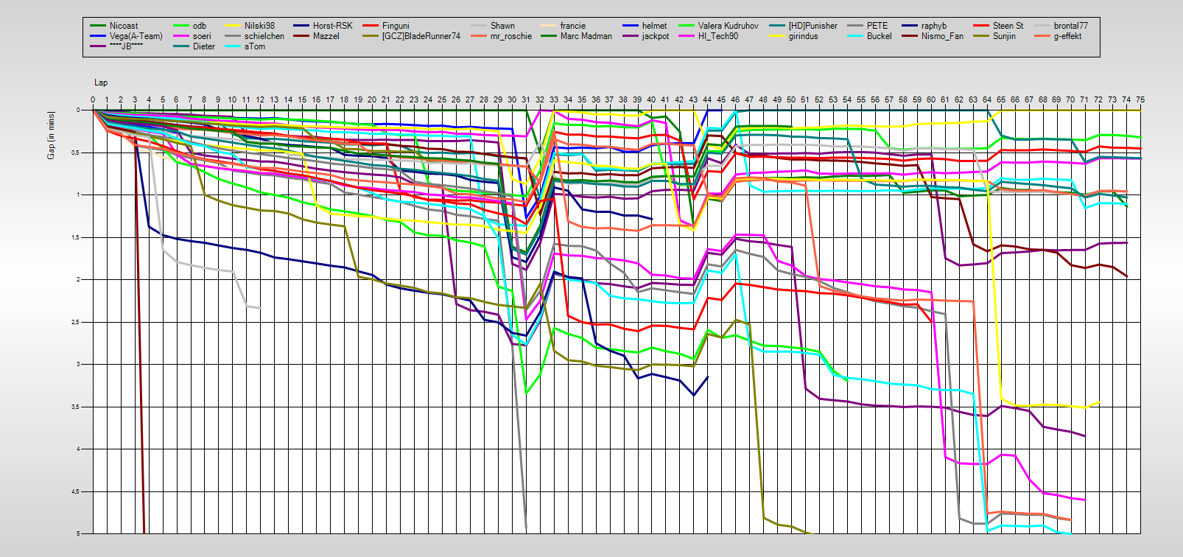Click the g-effekt legend entry

pyautogui.click(x=1067, y=36)
